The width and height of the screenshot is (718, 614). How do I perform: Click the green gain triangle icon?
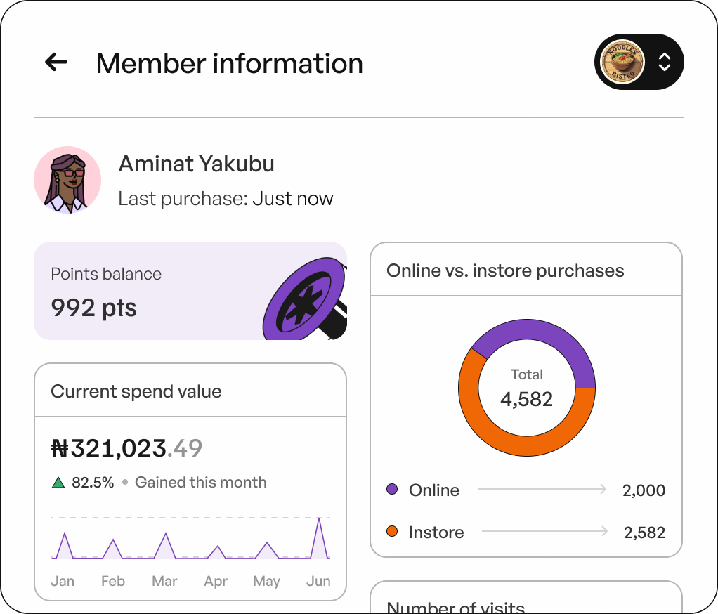pos(58,483)
